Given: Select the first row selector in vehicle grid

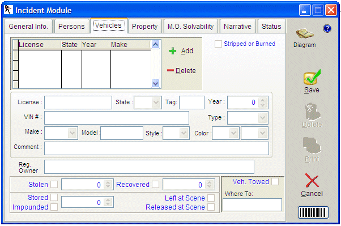Looking at the screenshot, I should (15, 55).
